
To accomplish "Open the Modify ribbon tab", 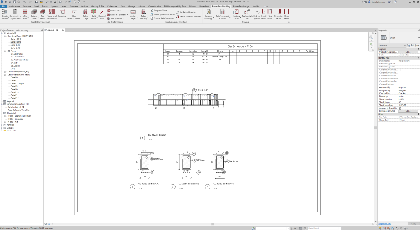I will click(x=256, y=6).
